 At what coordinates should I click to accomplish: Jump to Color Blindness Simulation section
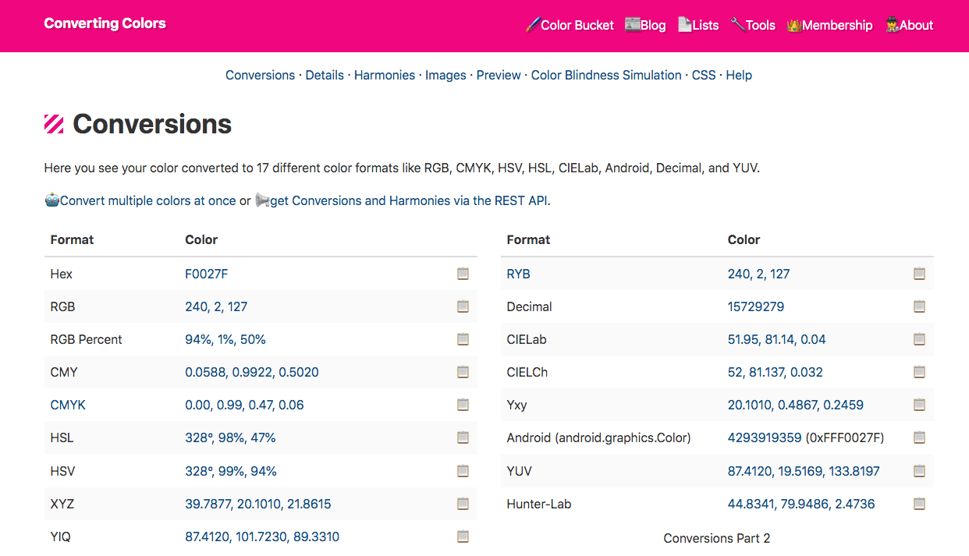(x=606, y=75)
